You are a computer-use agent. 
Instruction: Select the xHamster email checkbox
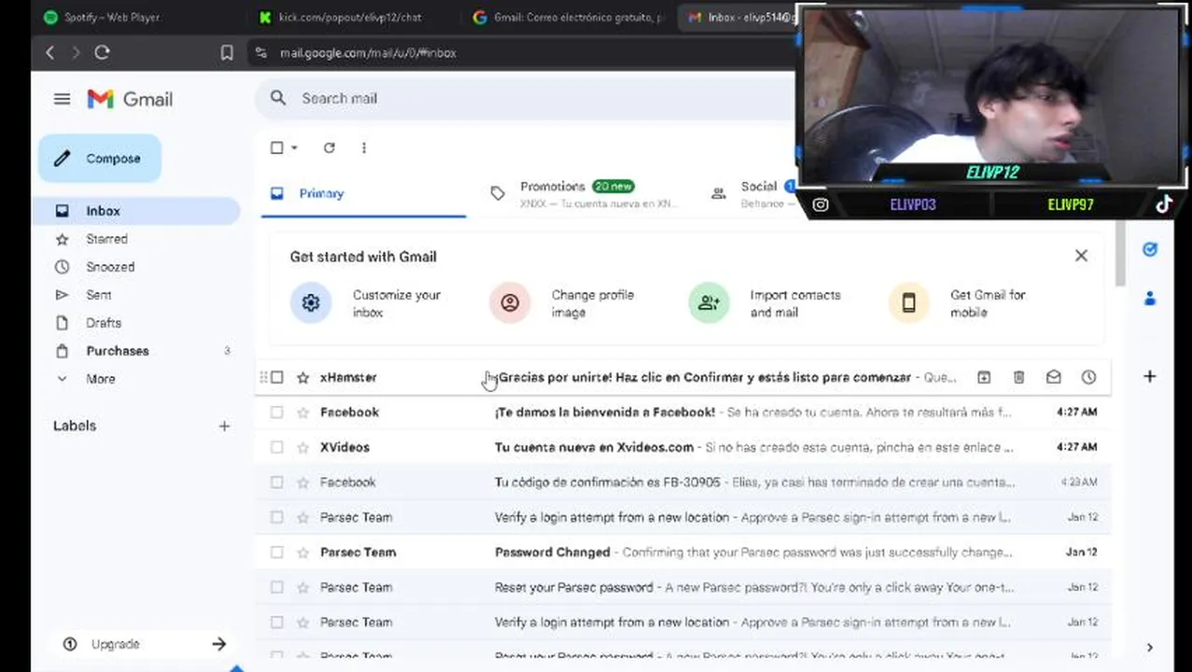[x=277, y=377]
